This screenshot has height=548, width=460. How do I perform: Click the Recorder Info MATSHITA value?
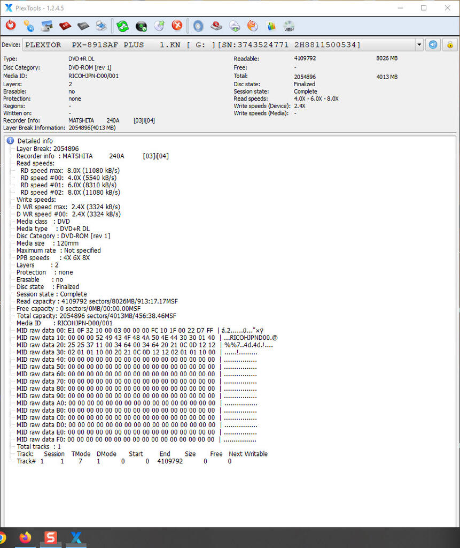pos(112,120)
